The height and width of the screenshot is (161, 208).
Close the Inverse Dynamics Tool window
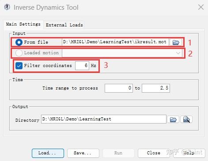(x=201, y=7)
